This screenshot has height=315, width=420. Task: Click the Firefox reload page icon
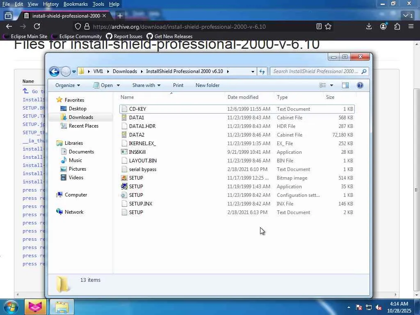(37, 26)
